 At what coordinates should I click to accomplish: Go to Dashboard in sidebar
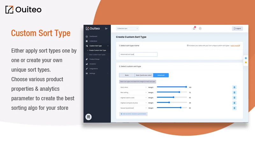point(93,36)
